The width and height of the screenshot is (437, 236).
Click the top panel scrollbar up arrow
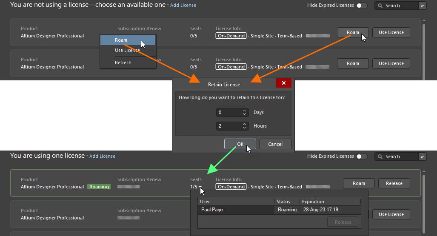[x=424, y=20]
